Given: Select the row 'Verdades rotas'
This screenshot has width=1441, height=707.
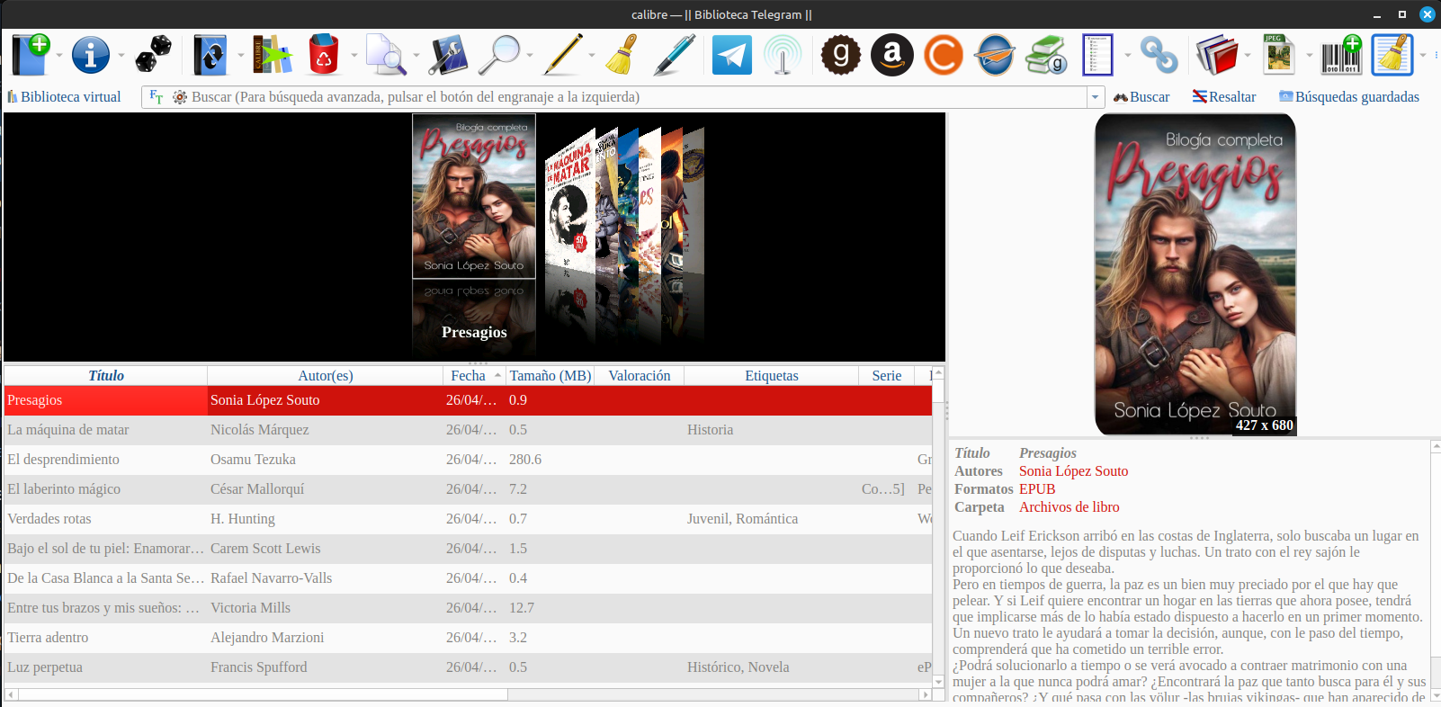Looking at the screenshot, I should click(x=468, y=519).
